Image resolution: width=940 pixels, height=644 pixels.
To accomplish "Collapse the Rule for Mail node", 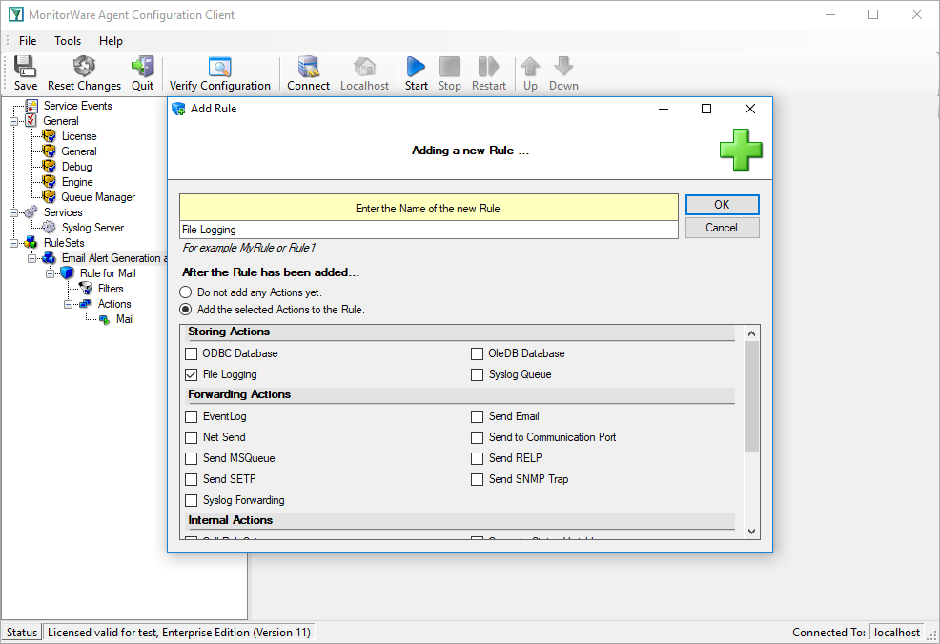I will coord(51,273).
